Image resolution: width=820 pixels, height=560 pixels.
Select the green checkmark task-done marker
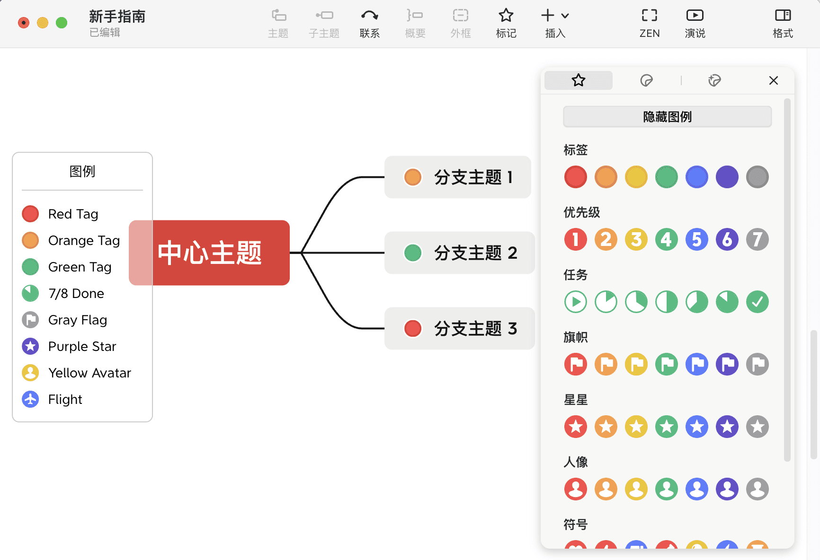coord(757,301)
